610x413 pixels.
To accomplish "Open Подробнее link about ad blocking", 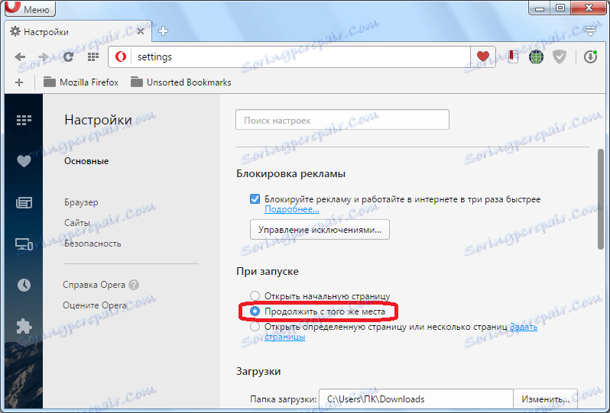I will [291, 209].
